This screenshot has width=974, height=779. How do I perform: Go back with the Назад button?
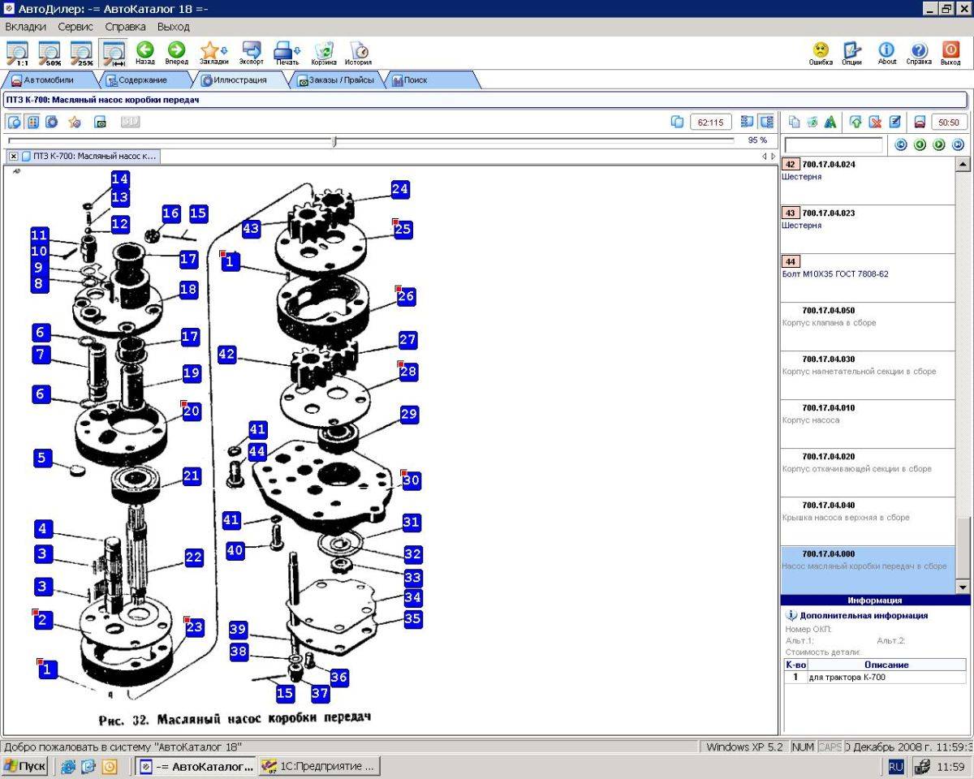[x=145, y=53]
